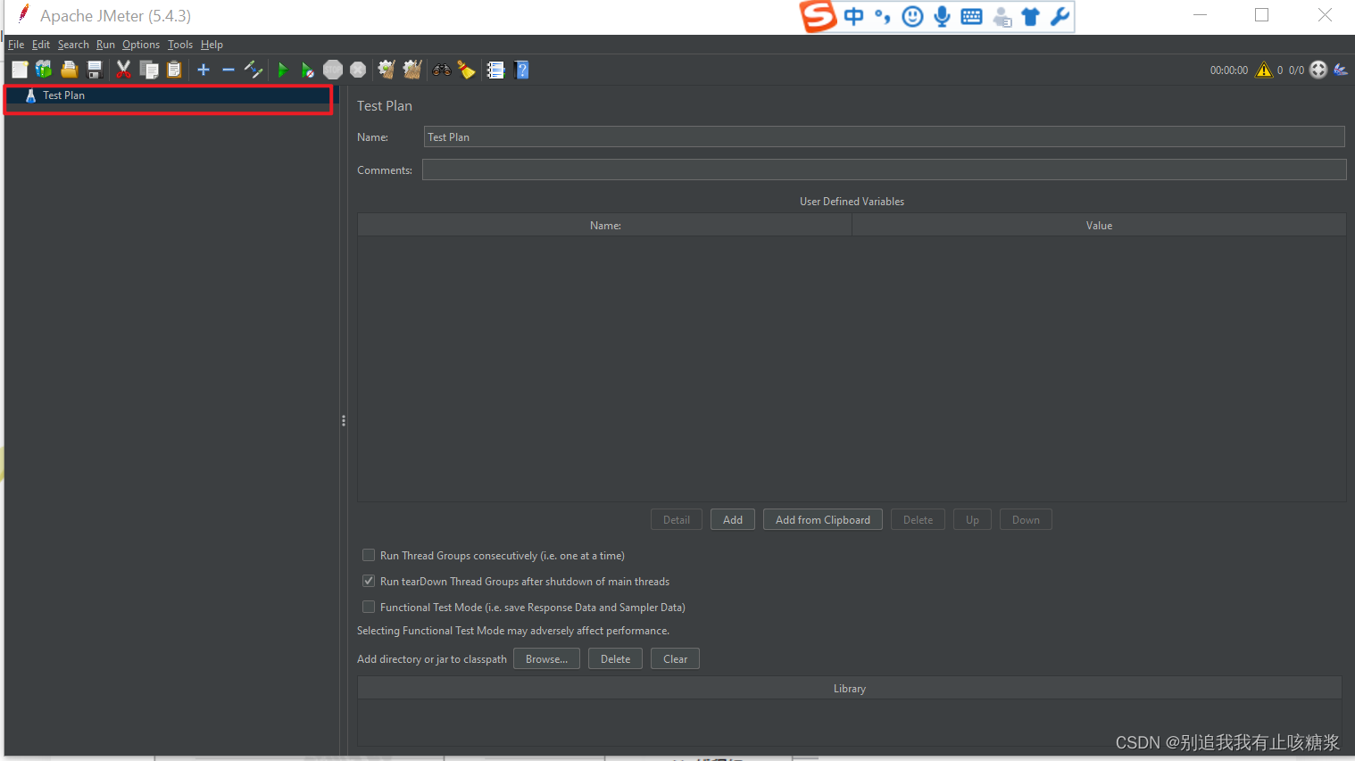Click the Shutdown gray X icon
Image resolution: width=1355 pixels, height=761 pixels.
click(x=358, y=70)
